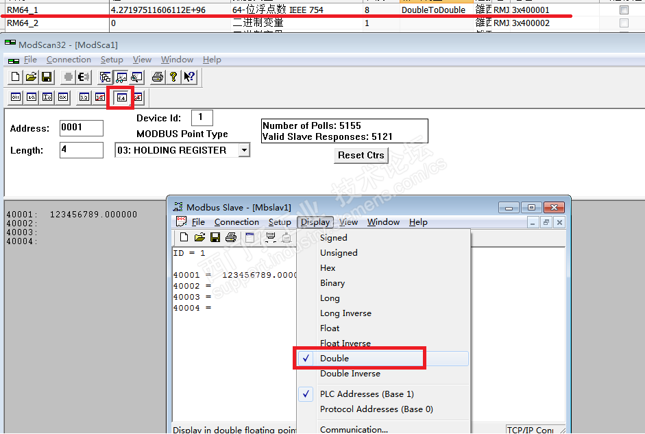The width and height of the screenshot is (645, 434).
Task: Choose Long Inverse in Display menu
Action: [x=382, y=313]
